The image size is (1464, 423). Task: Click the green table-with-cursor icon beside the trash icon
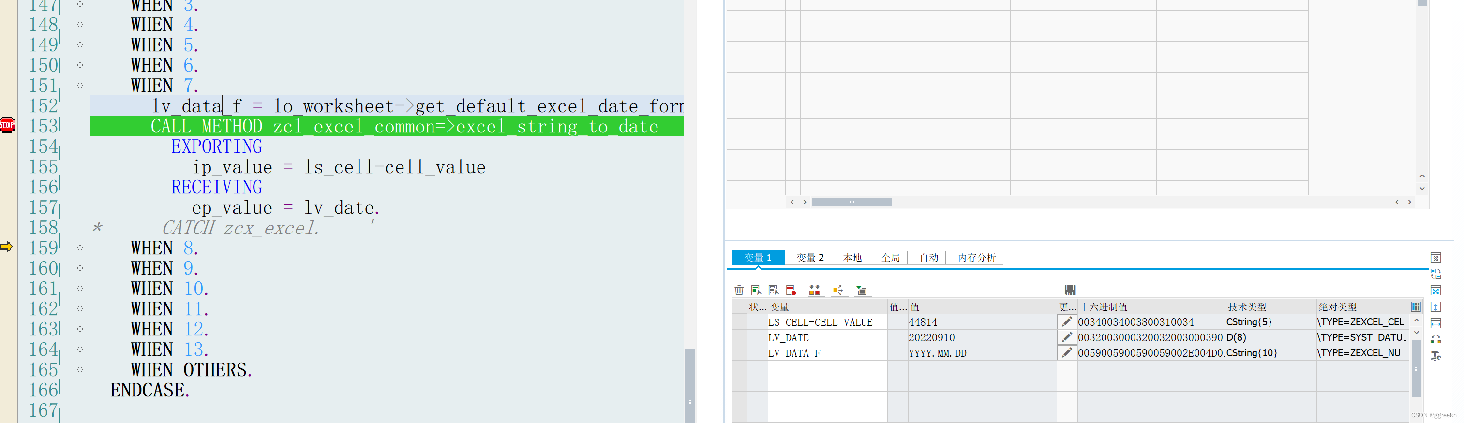[x=756, y=290]
